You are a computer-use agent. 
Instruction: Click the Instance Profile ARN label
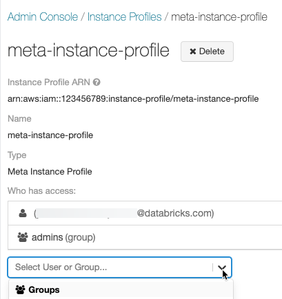[x=49, y=82]
